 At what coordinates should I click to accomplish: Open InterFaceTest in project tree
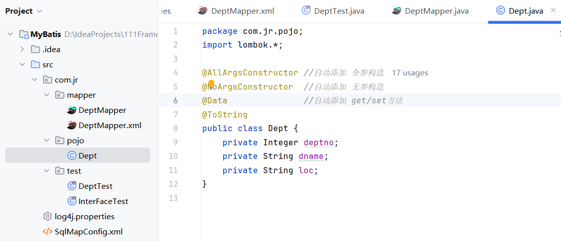pyautogui.click(x=103, y=202)
